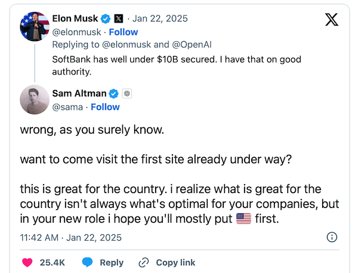Screen dimensions: 358x273
Task: Open the 11:42 AM · Jan 22, 2025 timestamp
Action: tap(71, 238)
